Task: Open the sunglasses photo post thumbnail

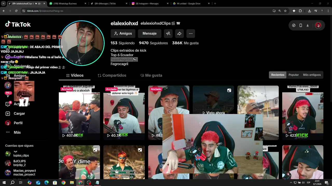Action: (124, 162)
